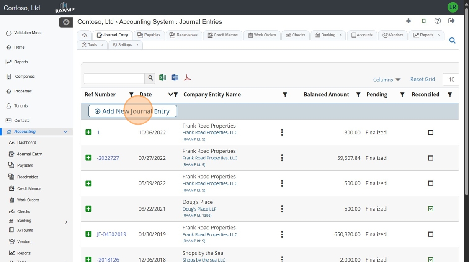Export grid to Excel icon
The height and width of the screenshot is (262, 469).
[162, 78]
